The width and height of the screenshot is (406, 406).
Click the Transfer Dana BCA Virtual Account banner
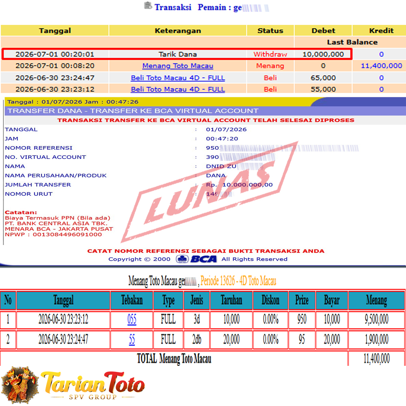coord(205,111)
